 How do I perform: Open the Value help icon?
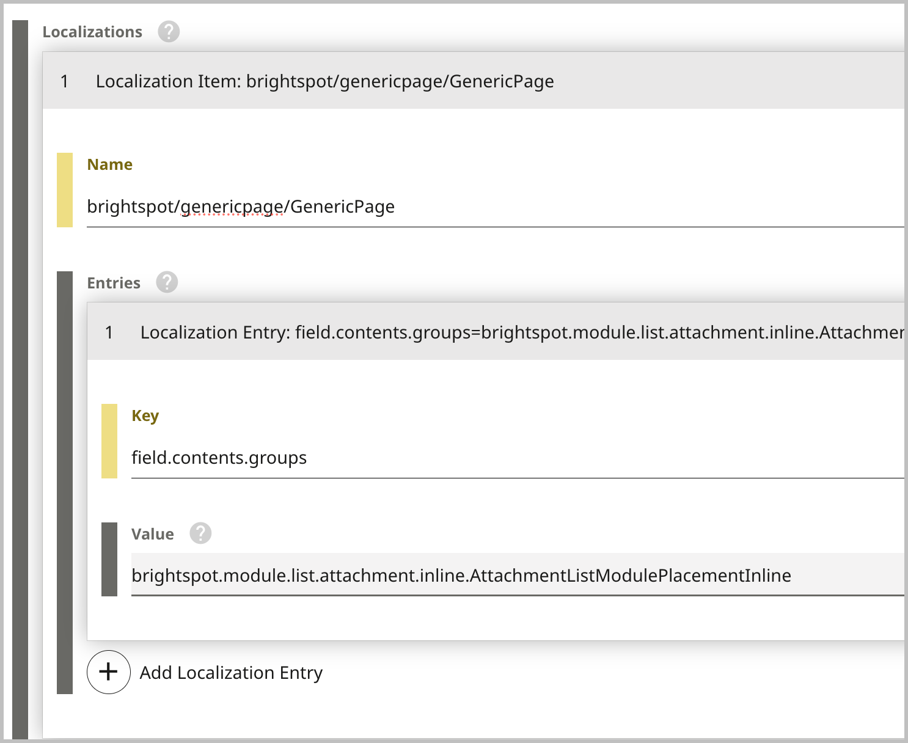pyautogui.click(x=200, y=533)
